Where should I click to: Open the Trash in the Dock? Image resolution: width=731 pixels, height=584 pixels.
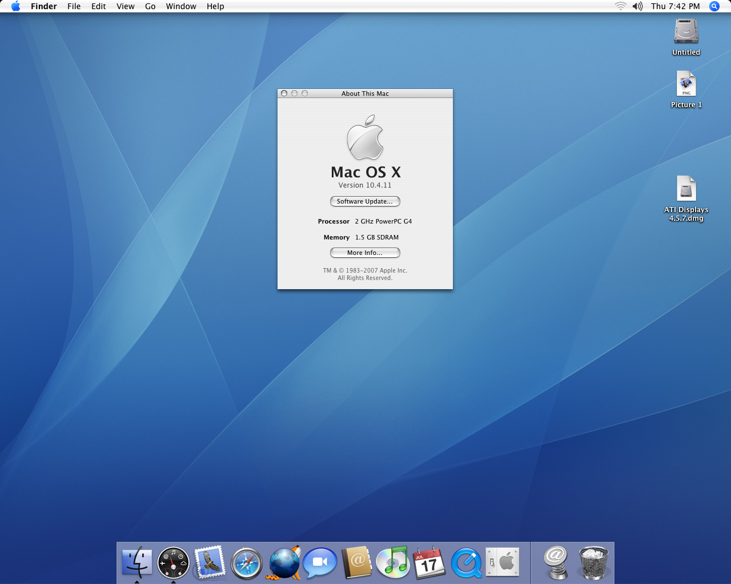[593, 562]
